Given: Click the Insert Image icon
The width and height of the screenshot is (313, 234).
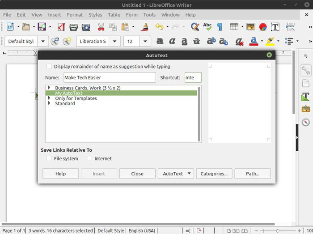Looking at the screenshot, I should coord(251,27).
